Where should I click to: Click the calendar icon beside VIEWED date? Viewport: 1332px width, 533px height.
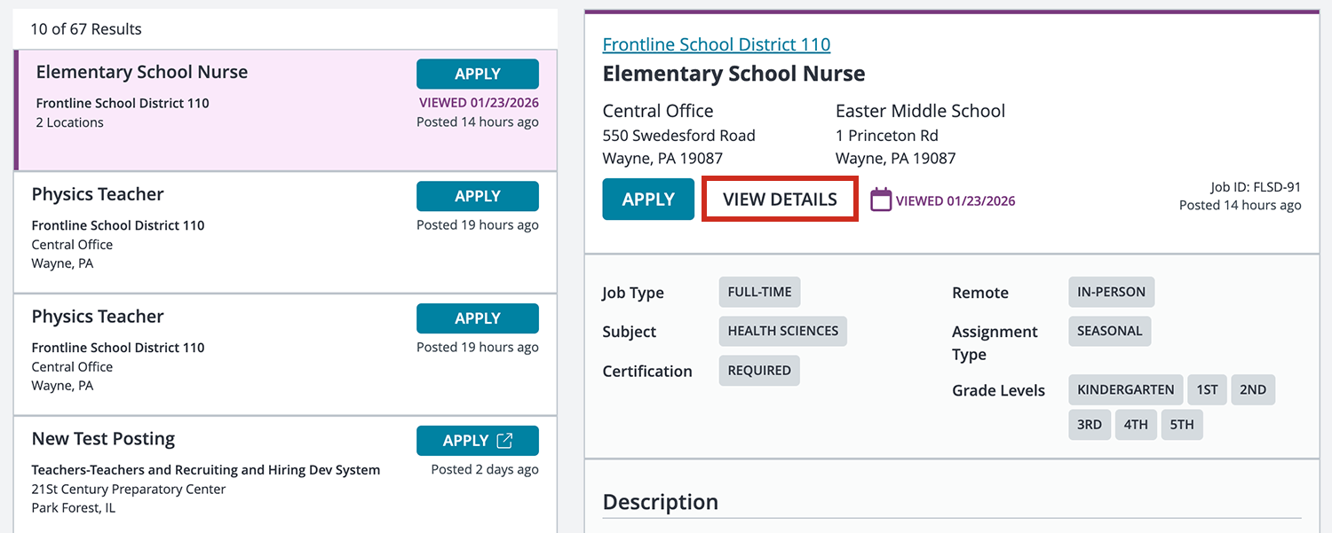coord(880,200)
